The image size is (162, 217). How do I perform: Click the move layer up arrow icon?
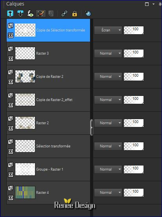pos(10,14)
